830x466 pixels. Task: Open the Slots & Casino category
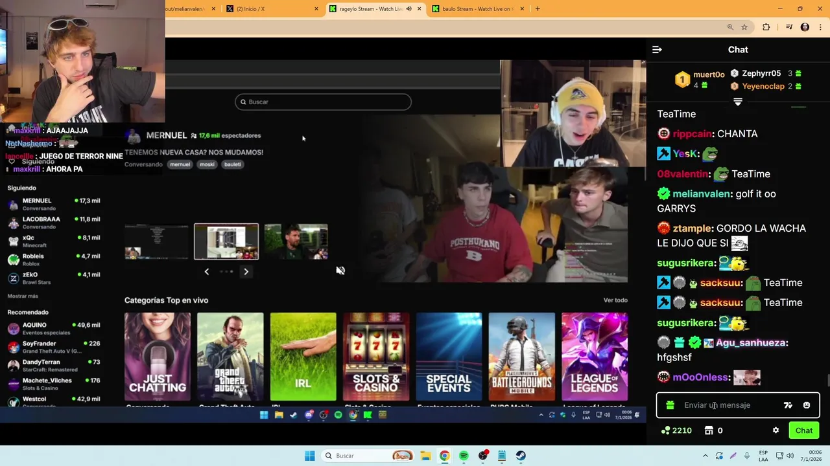pos(376,357)
